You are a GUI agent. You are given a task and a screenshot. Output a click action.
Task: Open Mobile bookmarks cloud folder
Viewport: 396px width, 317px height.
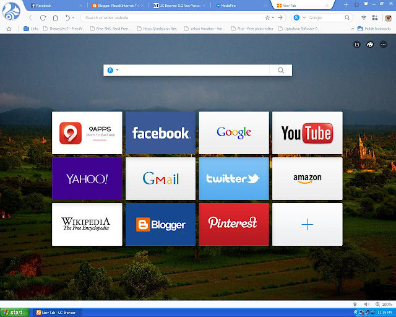[374, 29]
